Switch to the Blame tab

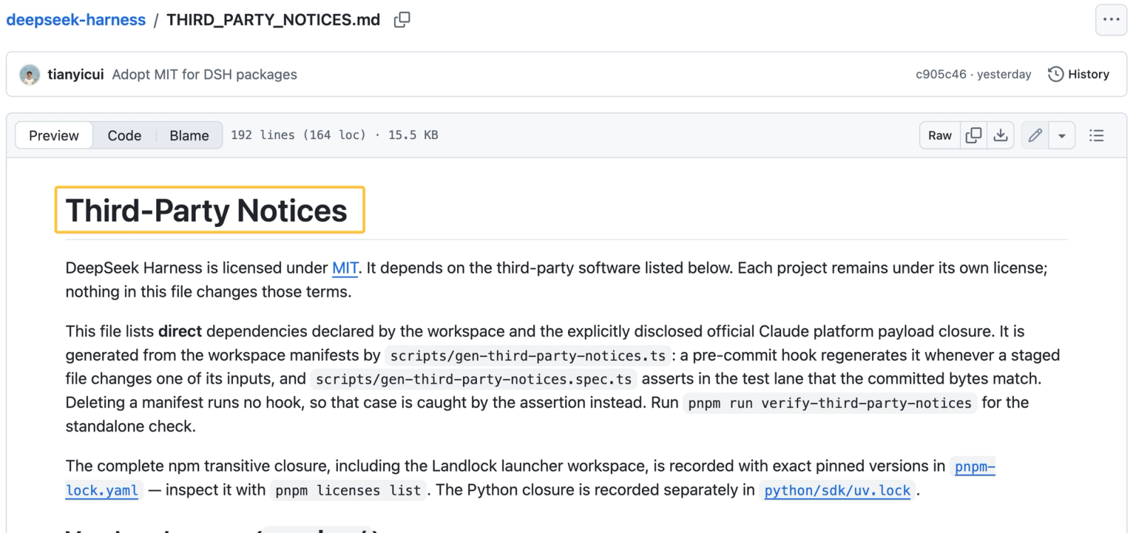point(189,136)
